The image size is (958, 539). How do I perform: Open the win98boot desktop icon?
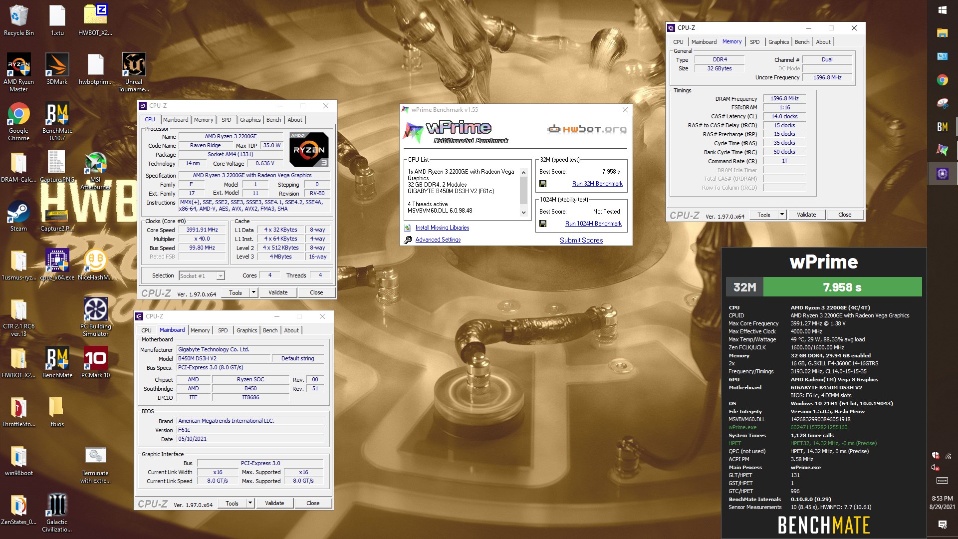pos(18,460)
